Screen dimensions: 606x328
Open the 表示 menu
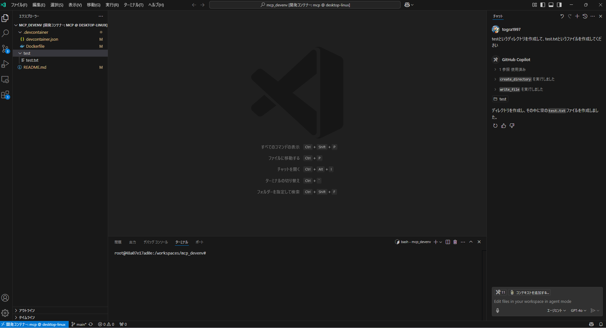pyautogui.click(x=75, y=5)
